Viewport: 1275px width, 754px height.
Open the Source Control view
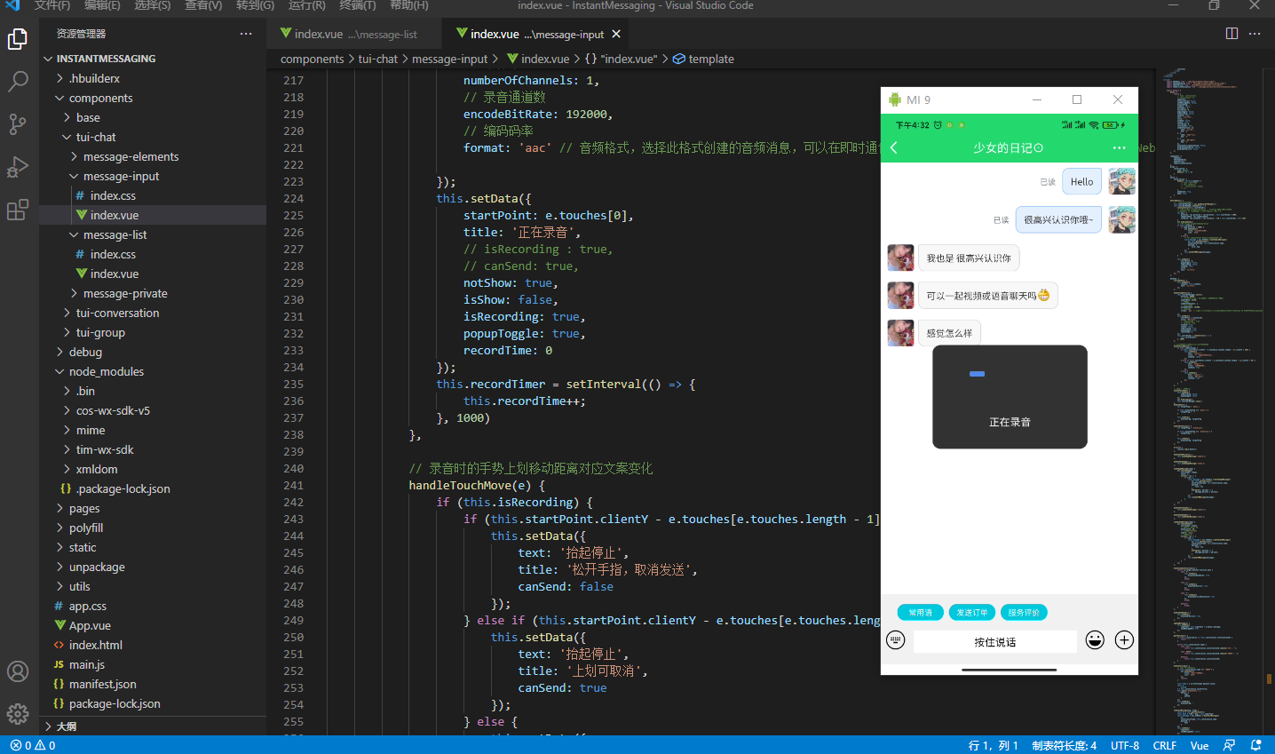tap(18, 124)
